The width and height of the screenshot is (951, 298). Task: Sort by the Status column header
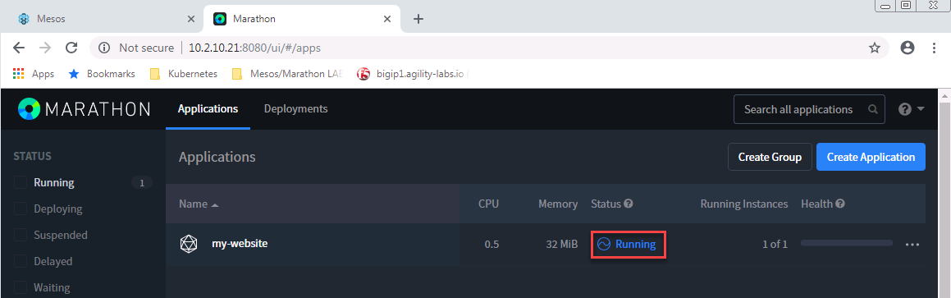click(x=606, y=204)
